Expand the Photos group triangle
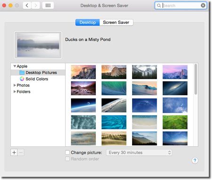The image size is (212, 180). coord(15,85)
